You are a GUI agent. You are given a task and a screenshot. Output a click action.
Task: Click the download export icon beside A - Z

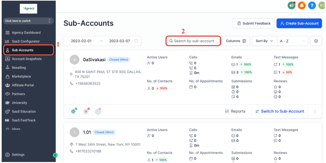coord(316,41)
